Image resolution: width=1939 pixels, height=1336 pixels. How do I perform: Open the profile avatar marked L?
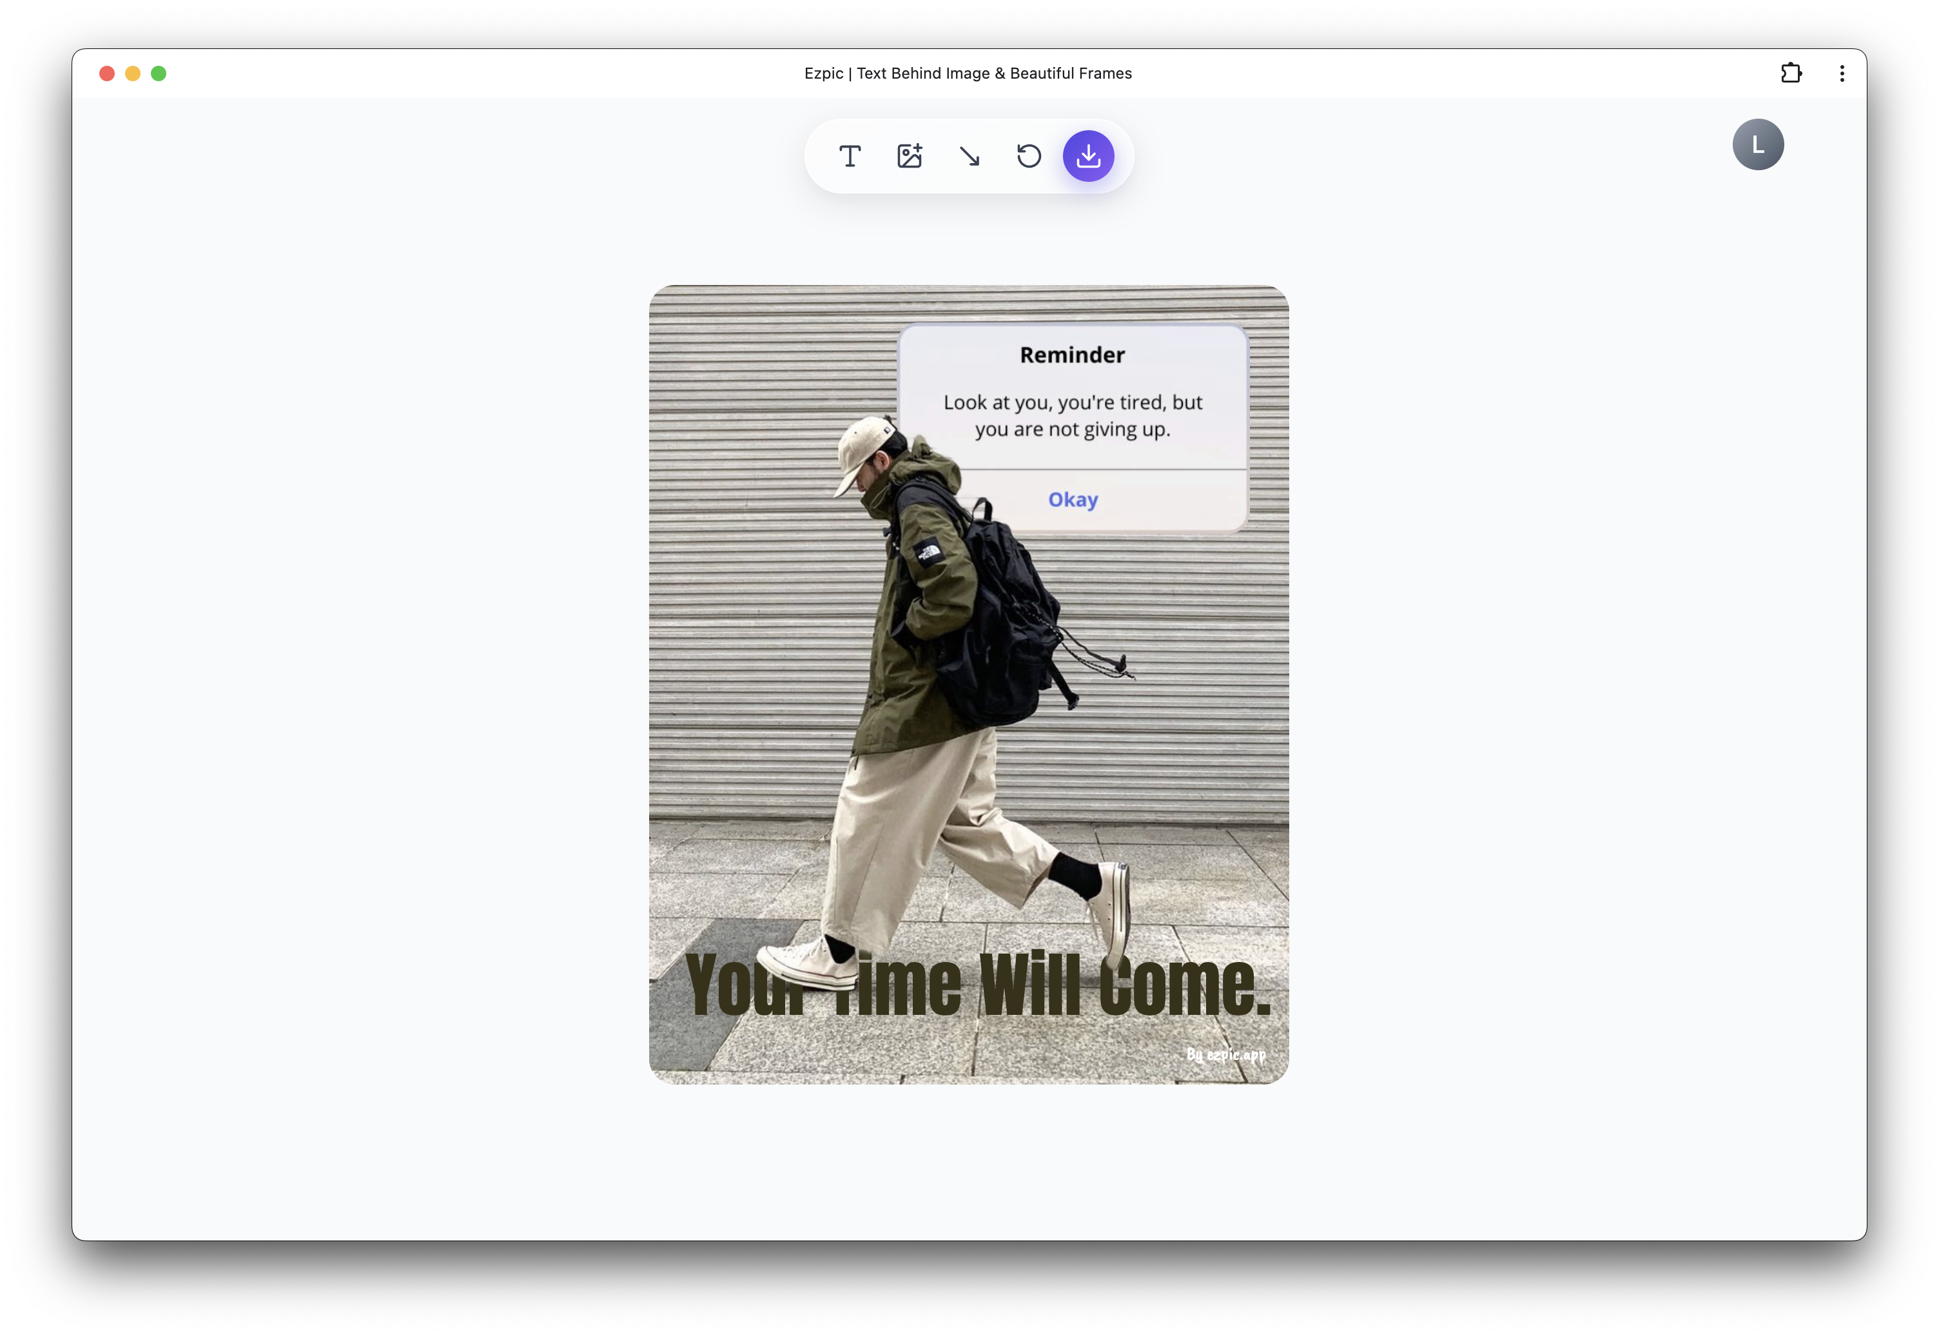coord(1757,144)
